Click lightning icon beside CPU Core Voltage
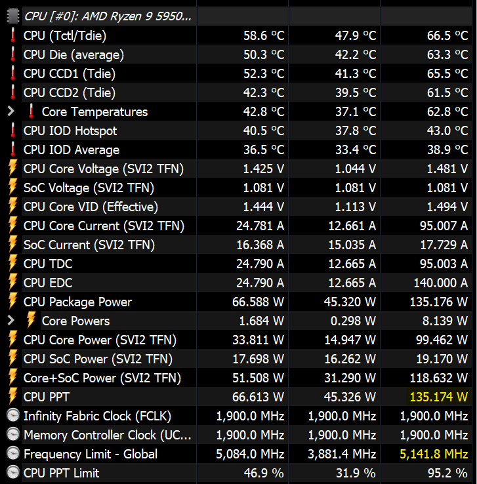This screenshot has height=484, width=477. (x=12, y=169)
